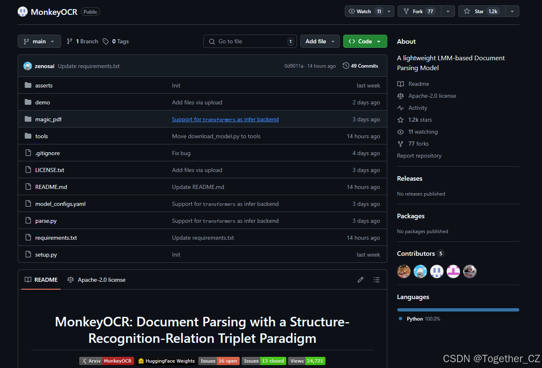Open the Activity pulse icon in About
Viewport: 542px width, 368px height.
pyautogui.click(x=401, y=108)
